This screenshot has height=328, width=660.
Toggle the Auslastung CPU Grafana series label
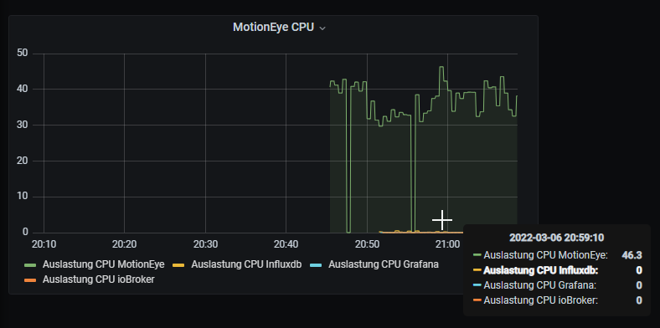pyautogui.click(x=384, y=264)
